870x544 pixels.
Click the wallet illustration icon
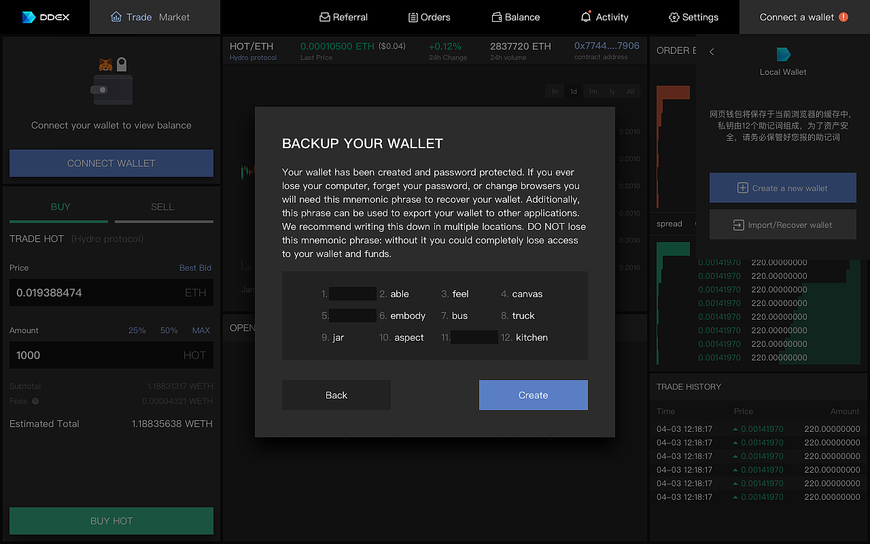(x=112, y=82)
